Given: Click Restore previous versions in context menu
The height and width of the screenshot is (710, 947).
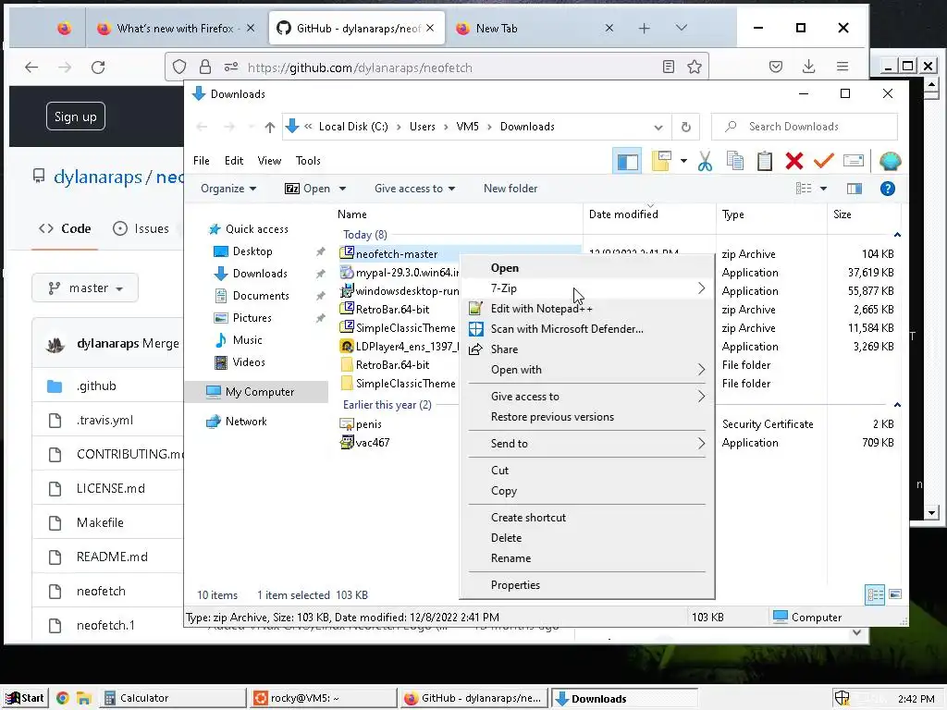Looking at the screenshot, I should point(587,417).
